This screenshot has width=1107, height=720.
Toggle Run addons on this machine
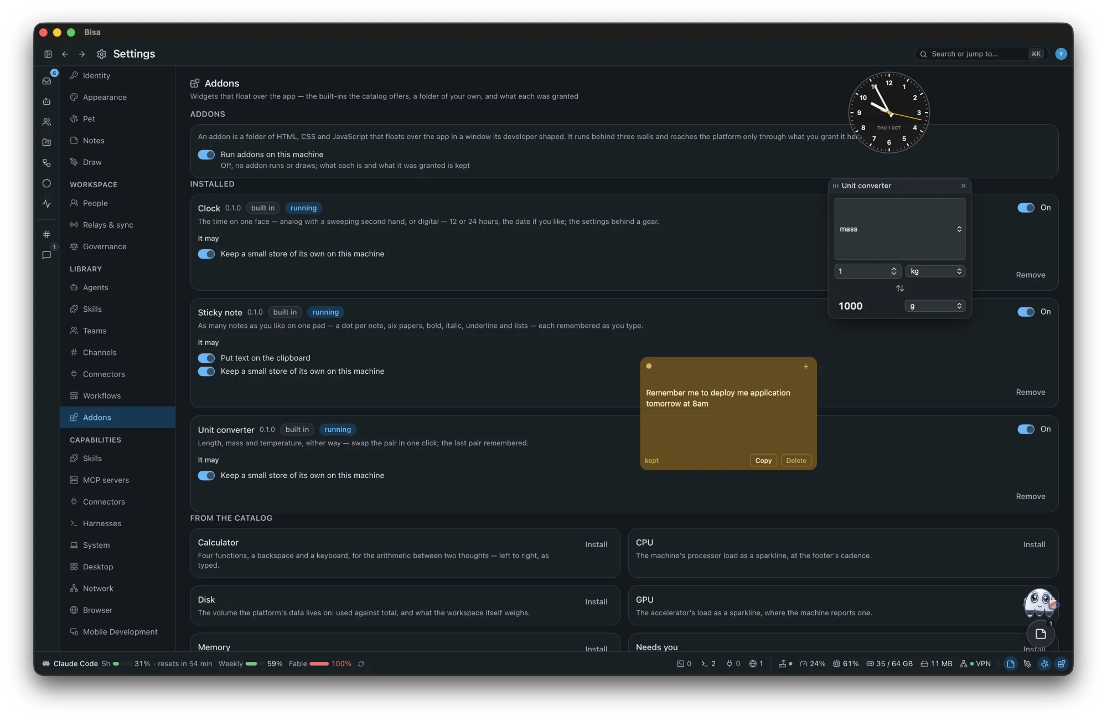click(x=206, y=155)
